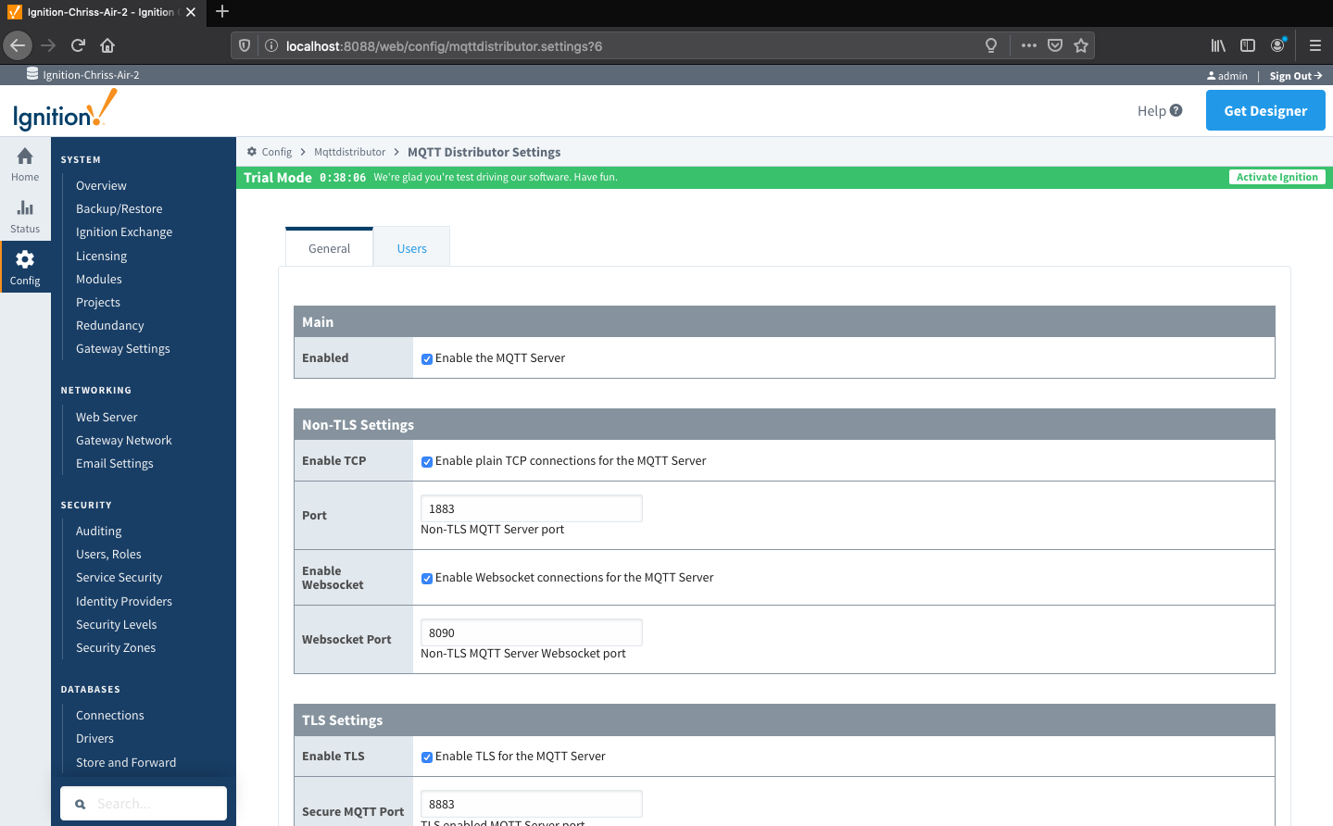Open Gateway Network under Networking

click(124, 440)
